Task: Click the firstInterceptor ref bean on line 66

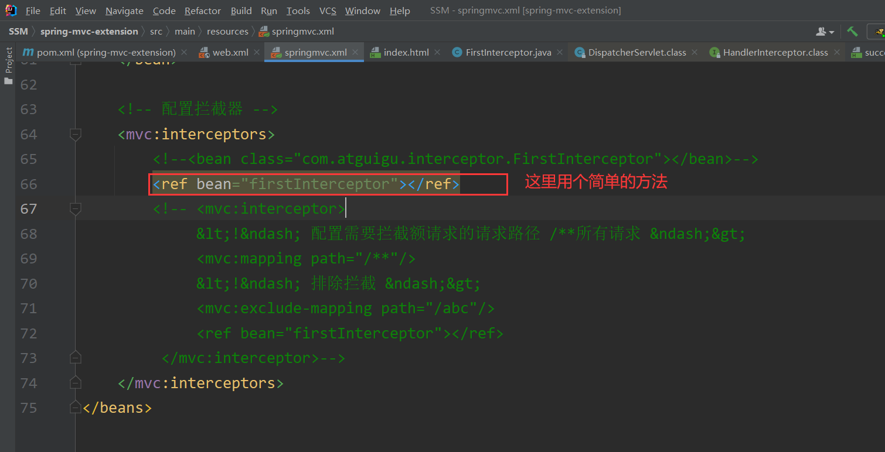Action: pyautogui.click(x=306, y=184)
